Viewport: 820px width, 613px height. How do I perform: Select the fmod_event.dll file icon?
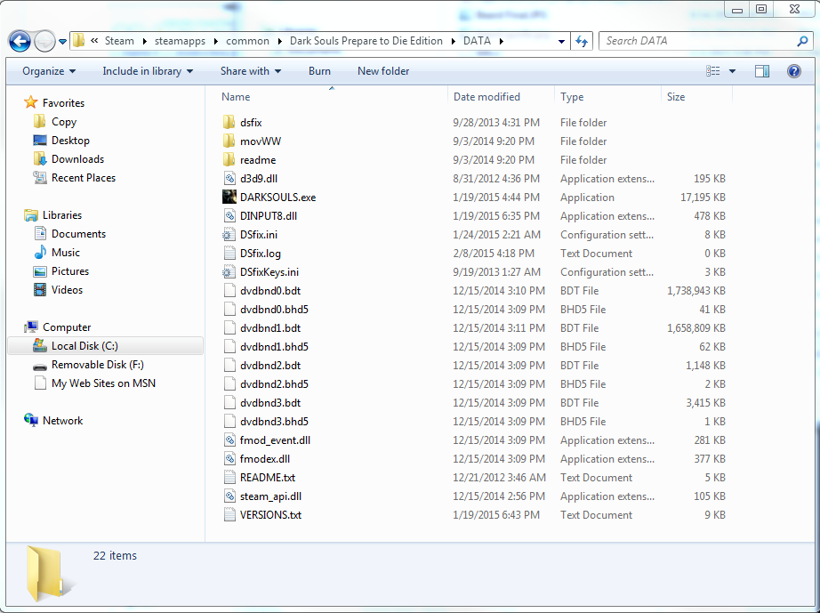point(229,440)
